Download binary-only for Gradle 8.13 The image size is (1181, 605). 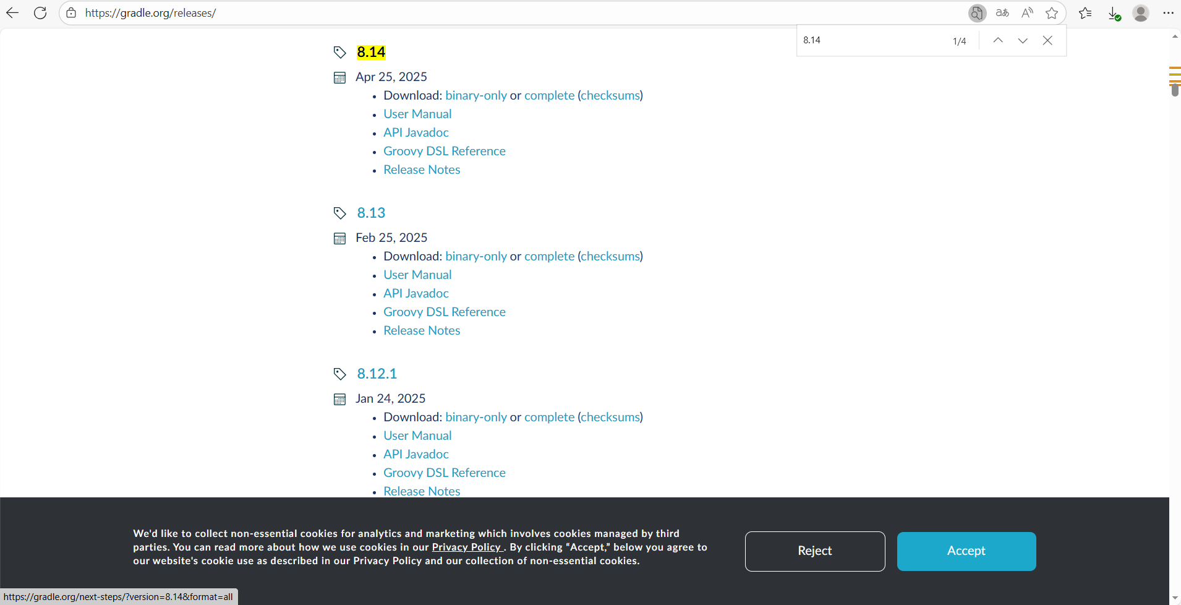[476, 256]
